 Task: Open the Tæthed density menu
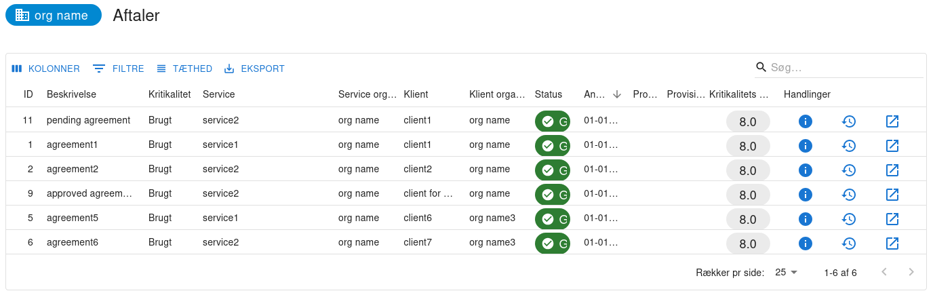coord(184,69)
